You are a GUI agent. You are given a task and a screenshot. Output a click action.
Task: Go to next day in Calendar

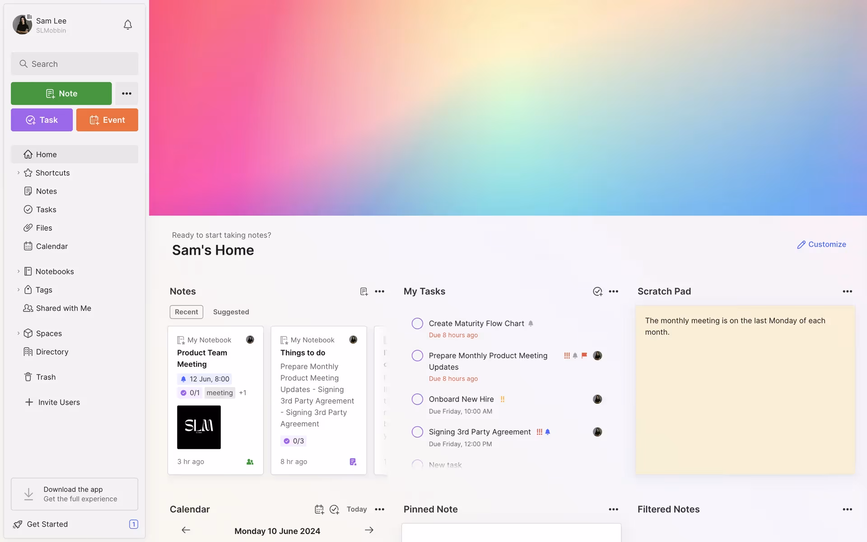pos(369,530)
